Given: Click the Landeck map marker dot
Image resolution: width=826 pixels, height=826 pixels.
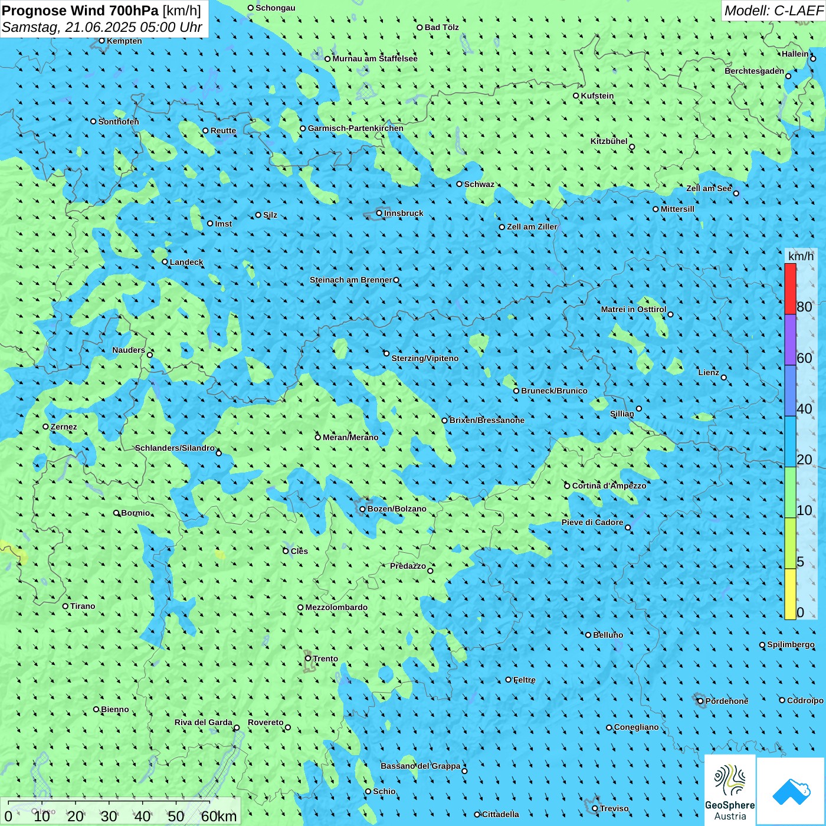Looking at the screenshot, I should point(165,262).
